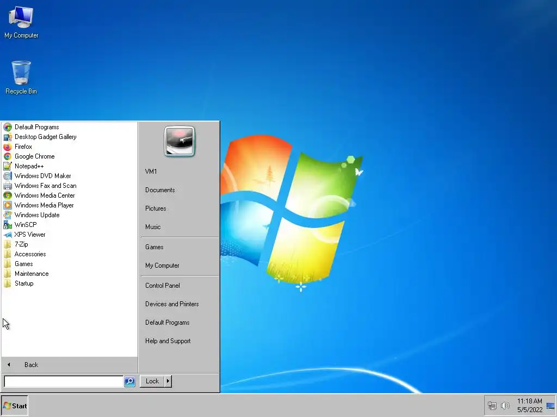Click the Default Programs icon in programs list
The image size is (557, 417).
tap(8, 127)
